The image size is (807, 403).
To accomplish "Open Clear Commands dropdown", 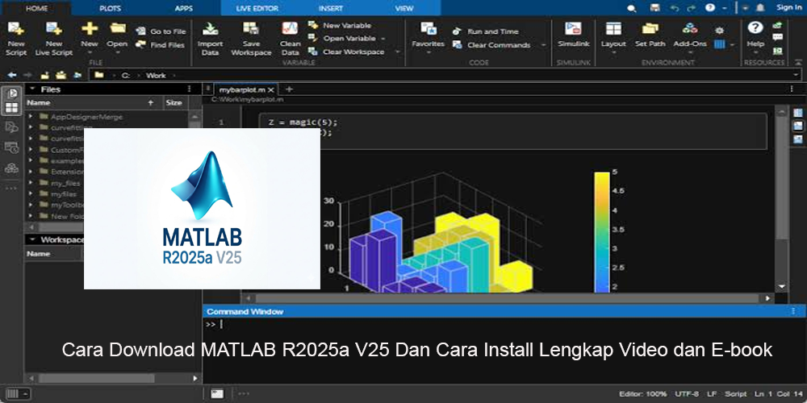I will coord(543,45).
